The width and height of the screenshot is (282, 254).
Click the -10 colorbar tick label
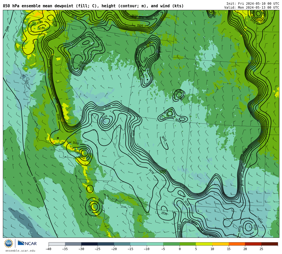tap(147, 249)
